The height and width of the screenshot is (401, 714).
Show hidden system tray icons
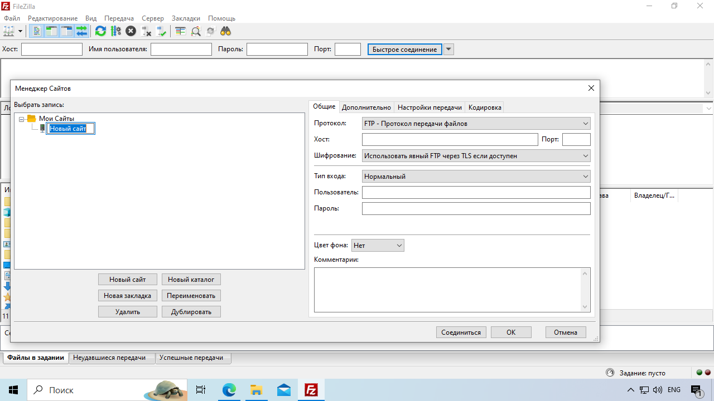(631, 390)
